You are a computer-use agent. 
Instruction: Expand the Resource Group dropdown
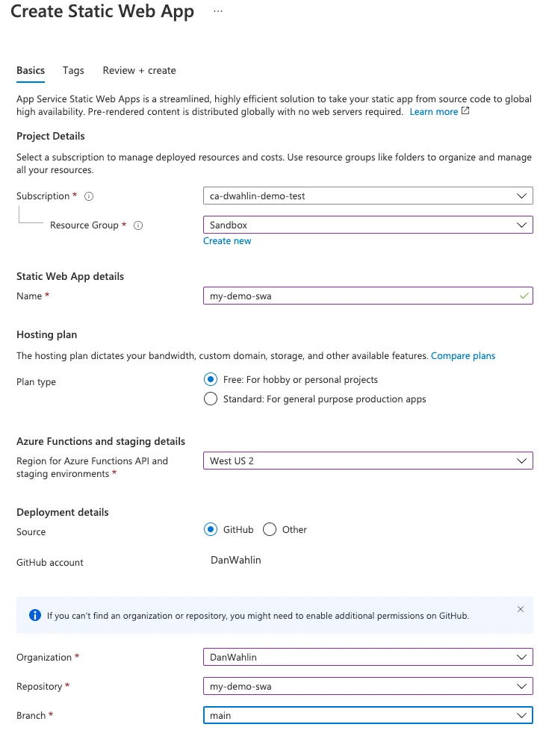click(367, 225)
